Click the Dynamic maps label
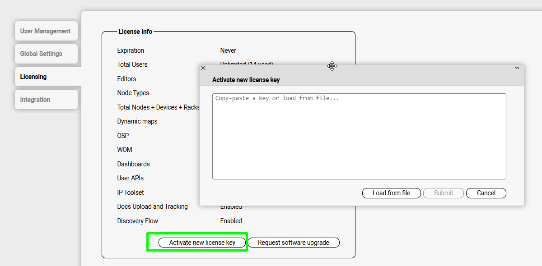This screenshot has width=542, height=266. (137, 121)
